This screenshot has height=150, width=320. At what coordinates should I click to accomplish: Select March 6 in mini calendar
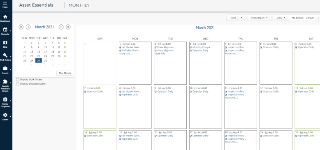[65, 43]
